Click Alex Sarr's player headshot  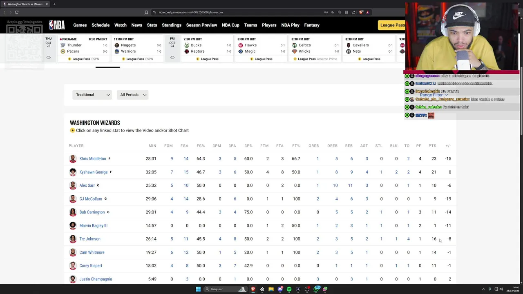coord(73,185)
